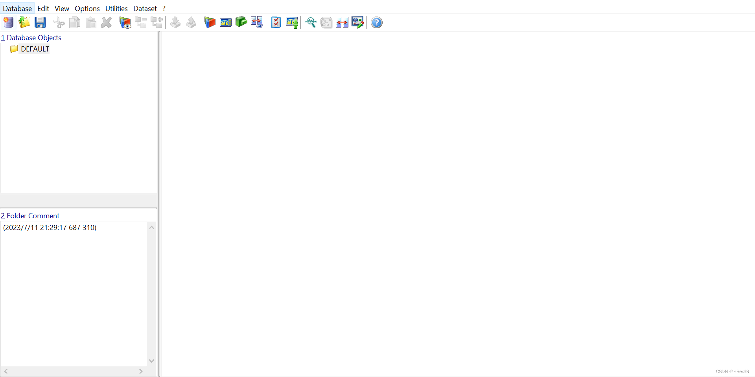Click the collapse tree folders icon
The height and width of the screenshot is (377, 755).
[141, 22]
